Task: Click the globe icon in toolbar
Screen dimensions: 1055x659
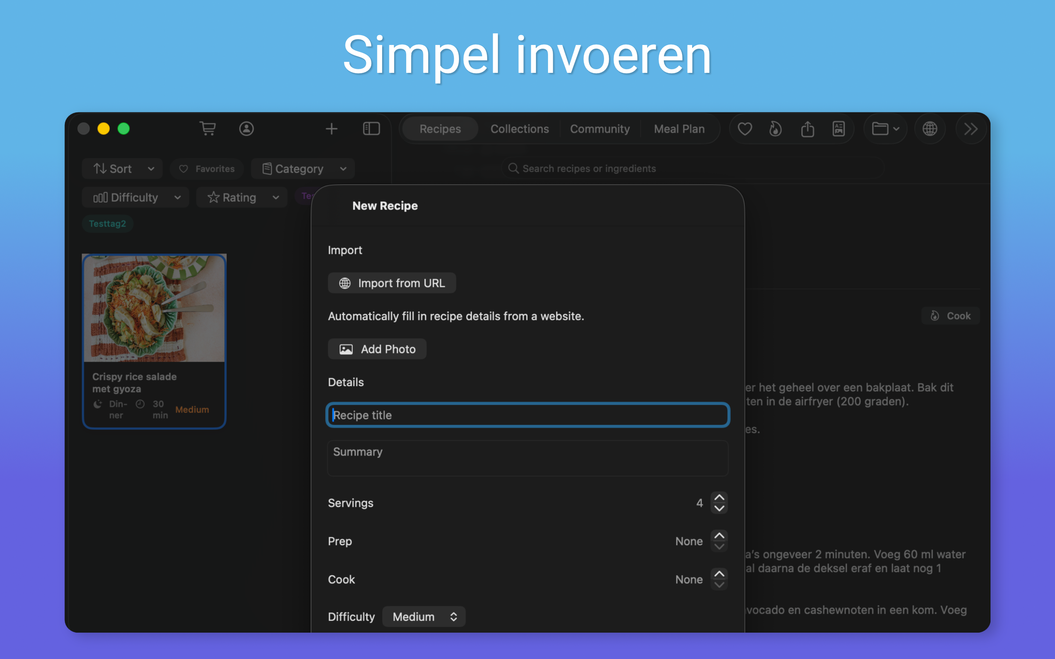Action: click(x=930, y=129)
